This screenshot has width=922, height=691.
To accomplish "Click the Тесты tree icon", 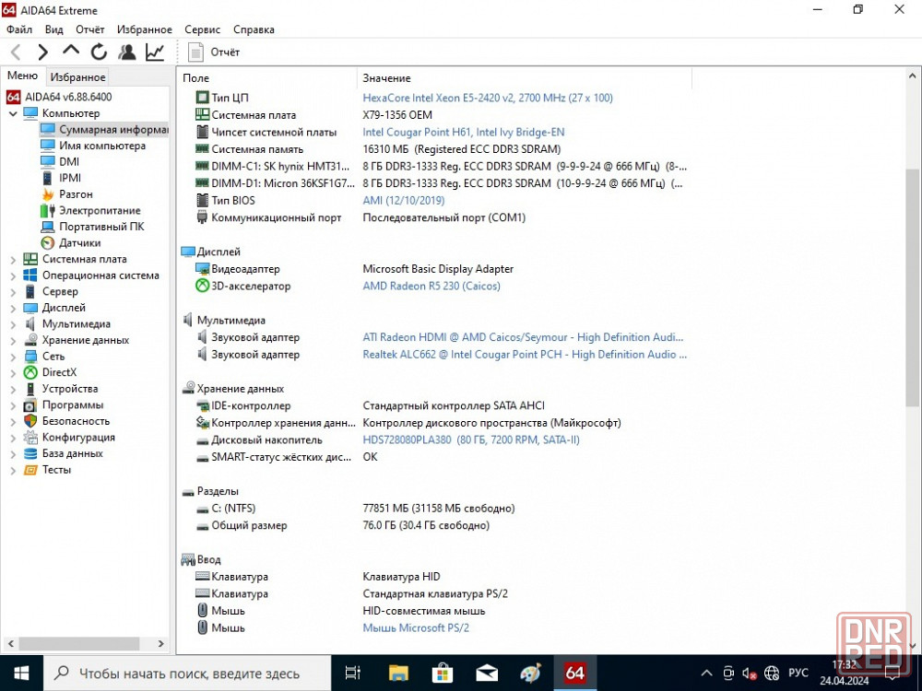I will click(30, 470).
